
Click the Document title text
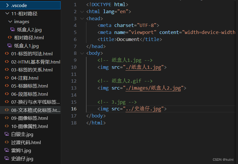pyautogui.click(x=128, y=40)
